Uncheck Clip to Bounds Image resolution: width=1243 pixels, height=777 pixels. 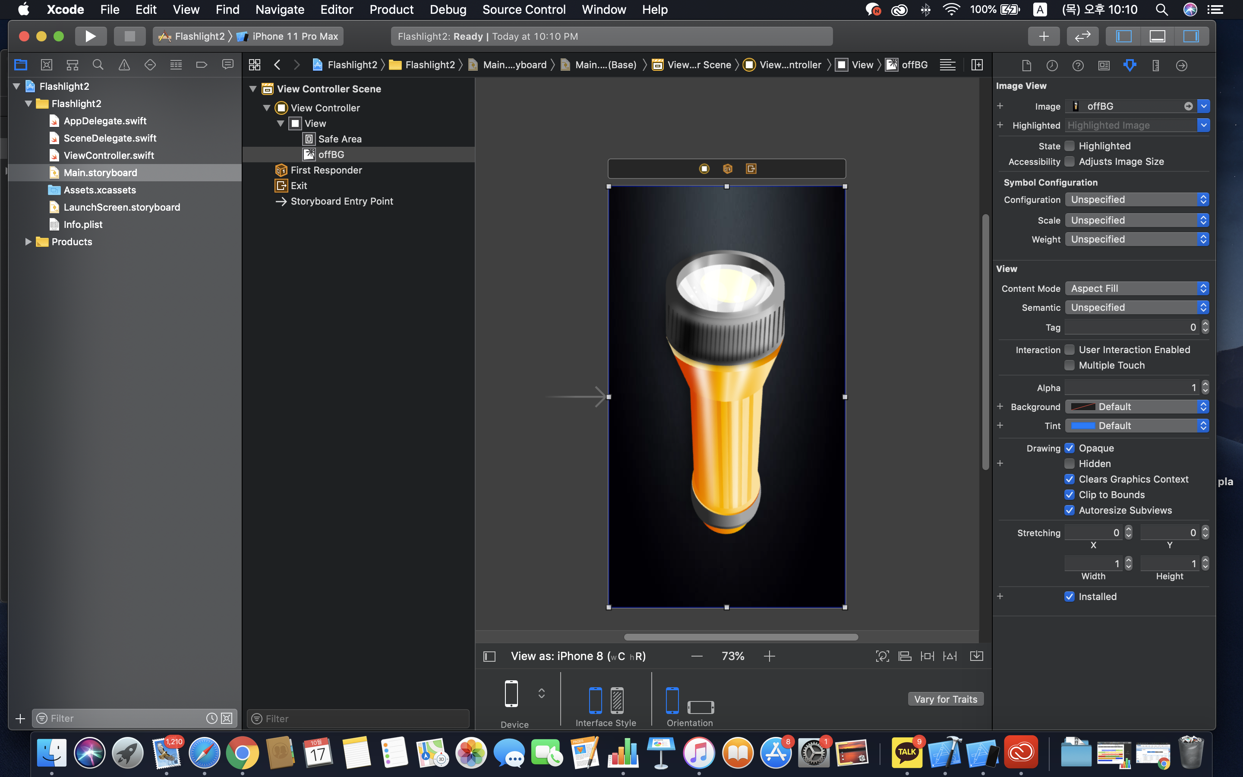click(x=1069, y=495)
